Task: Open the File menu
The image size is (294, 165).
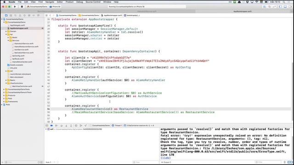Action: click(x=19, y=2)
